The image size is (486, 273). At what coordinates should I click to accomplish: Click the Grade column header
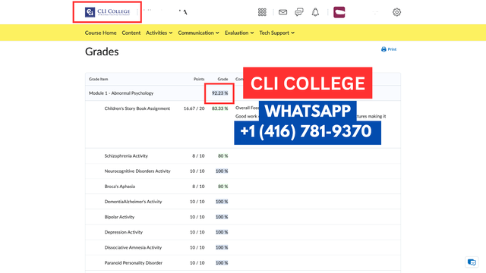[x=222, y=79]
